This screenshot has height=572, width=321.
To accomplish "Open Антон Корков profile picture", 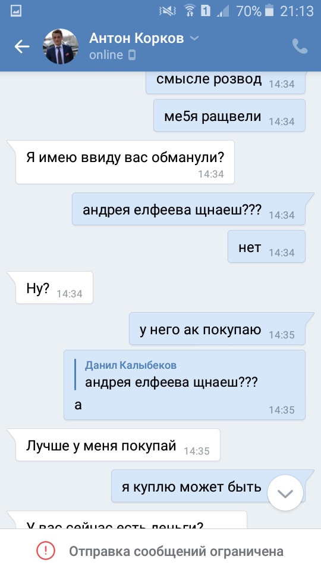I will tap(61, 46).
